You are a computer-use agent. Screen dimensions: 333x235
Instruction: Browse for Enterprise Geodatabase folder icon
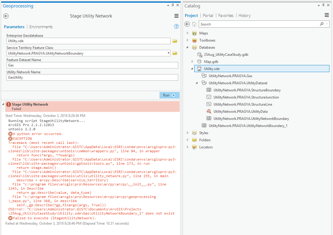tap(175, 41)
